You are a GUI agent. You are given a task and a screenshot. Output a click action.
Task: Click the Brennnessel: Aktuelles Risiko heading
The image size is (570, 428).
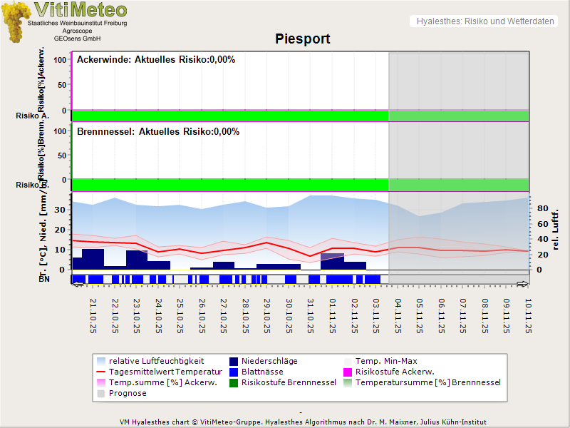tap(157, 132)
